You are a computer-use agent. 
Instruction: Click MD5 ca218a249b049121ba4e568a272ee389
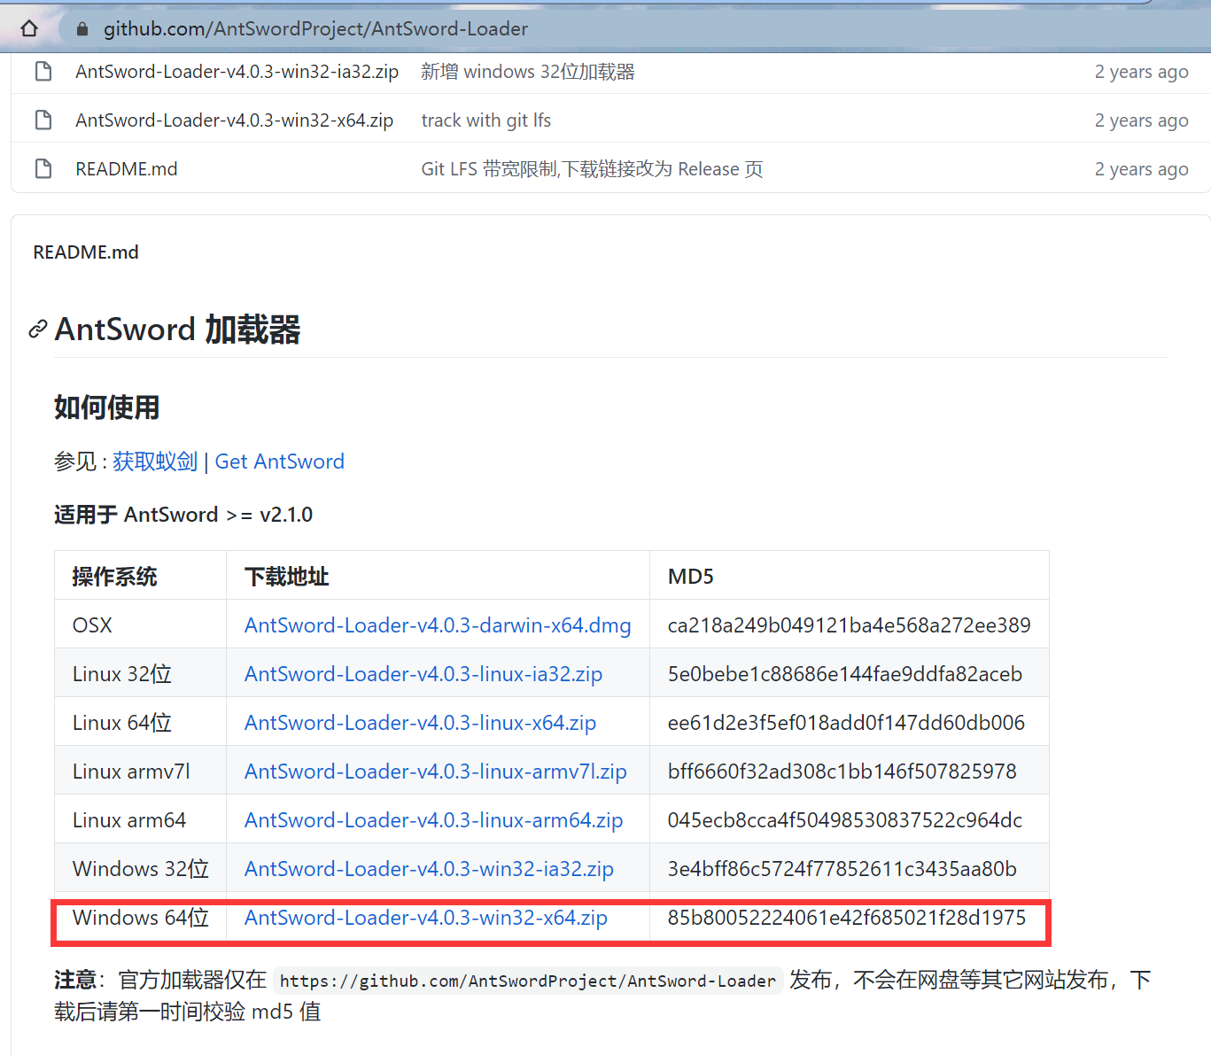click(x=849, y=625)
